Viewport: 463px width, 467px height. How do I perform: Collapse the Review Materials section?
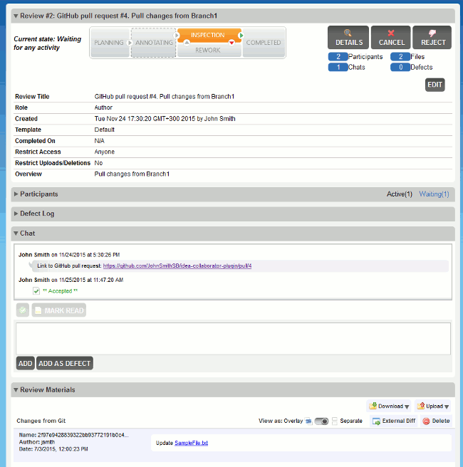coord(16,389)
